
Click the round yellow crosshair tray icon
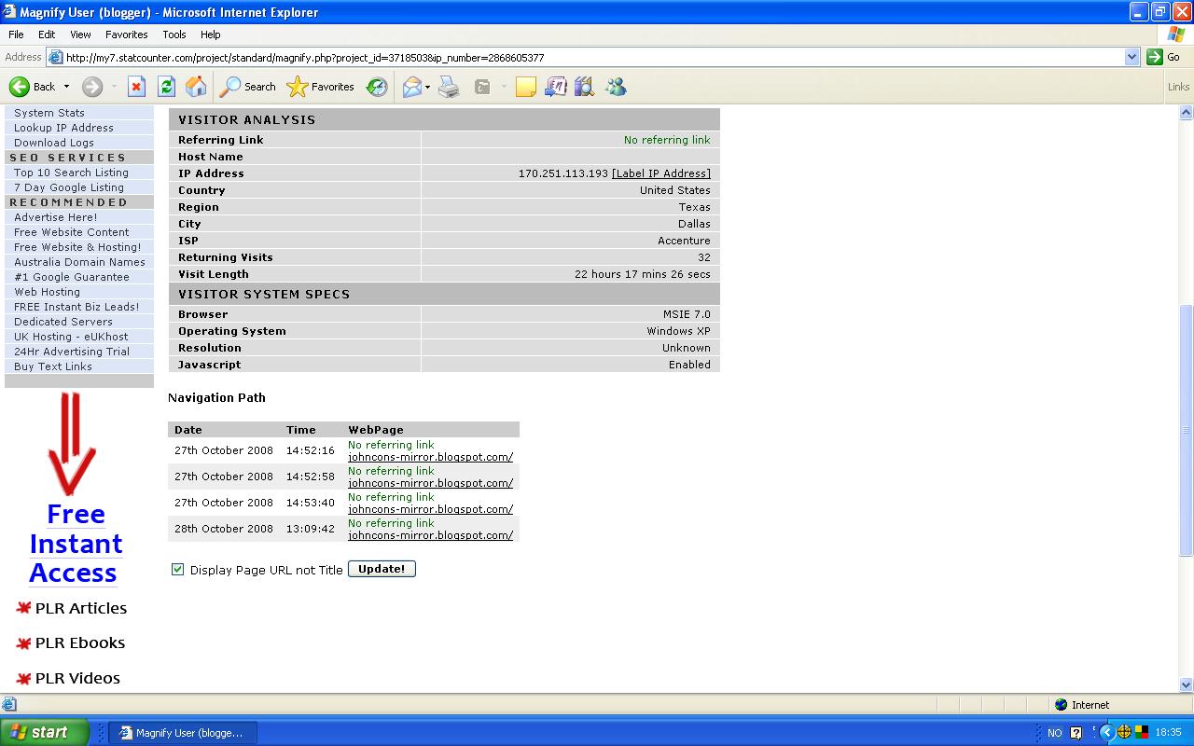point(1125,732)
